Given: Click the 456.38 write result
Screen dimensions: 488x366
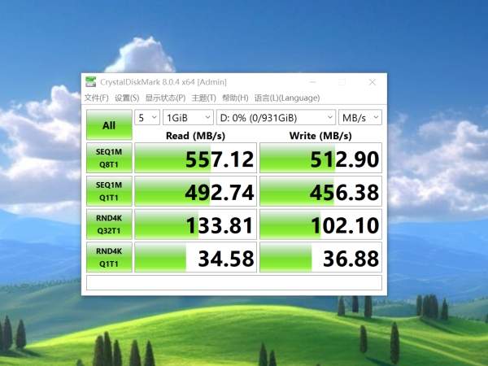Looking at the screenshot, I should [320, 191].
